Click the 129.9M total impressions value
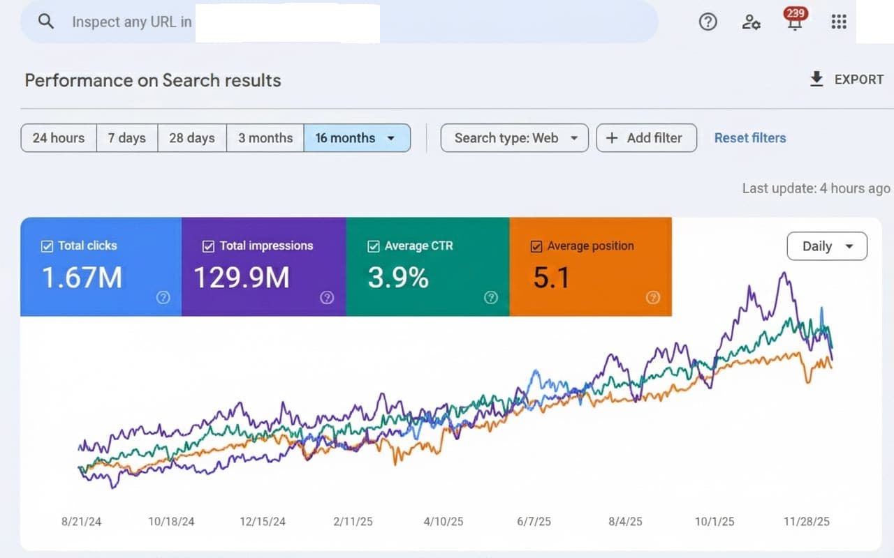The width and height of the screenshot is (894, 558). click(x=242, y=278)
